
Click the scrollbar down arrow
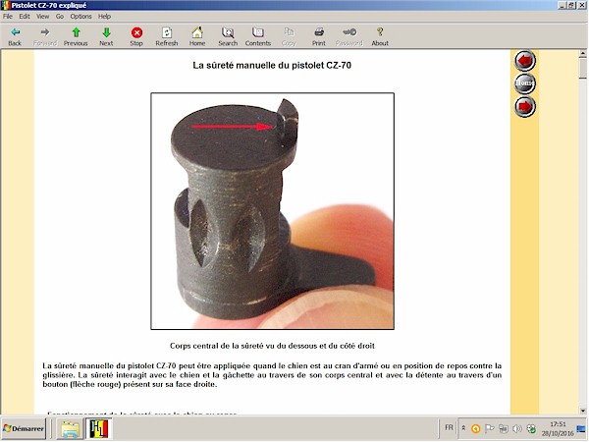(582, 411)
